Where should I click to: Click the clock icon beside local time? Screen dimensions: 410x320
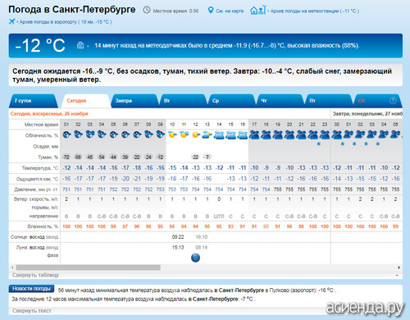(147, 10)
